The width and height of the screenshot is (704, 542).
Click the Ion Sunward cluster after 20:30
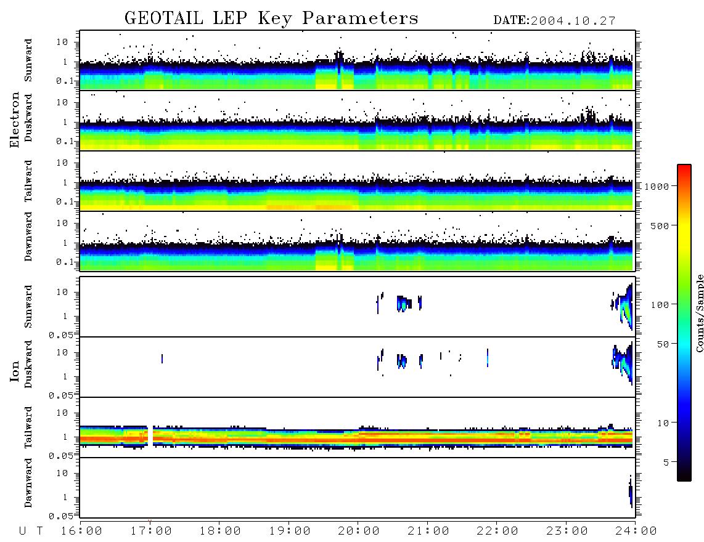pos(404,304)
